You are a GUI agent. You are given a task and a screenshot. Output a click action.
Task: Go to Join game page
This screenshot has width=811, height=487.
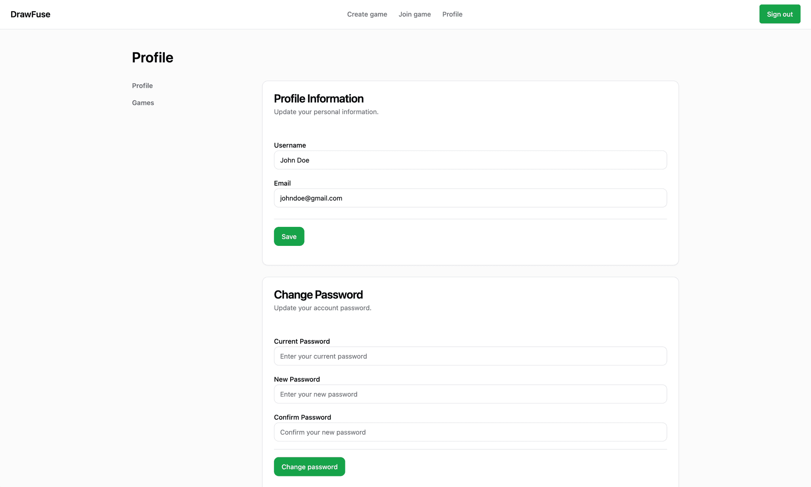pyautogui.click(x=415, y=14)
